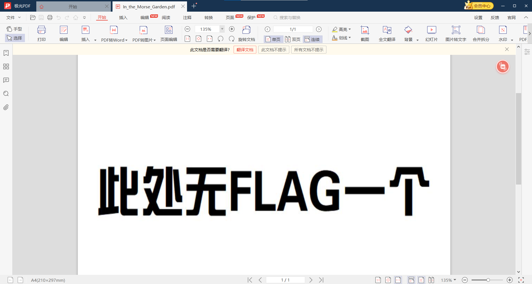This screenshot has height=284, width=532.
Task: Expand the 高亮 highlight dropdown
Action: [x=350, y=29]
